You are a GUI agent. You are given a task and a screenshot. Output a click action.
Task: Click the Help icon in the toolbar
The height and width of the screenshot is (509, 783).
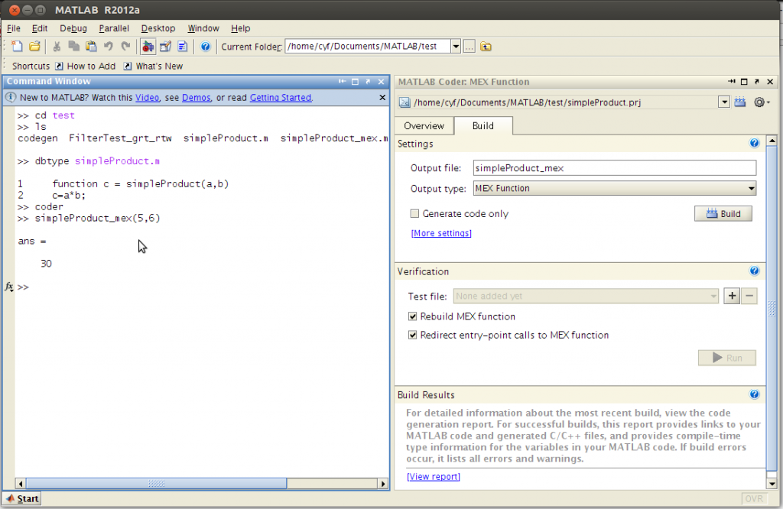(x=205, y=46)
